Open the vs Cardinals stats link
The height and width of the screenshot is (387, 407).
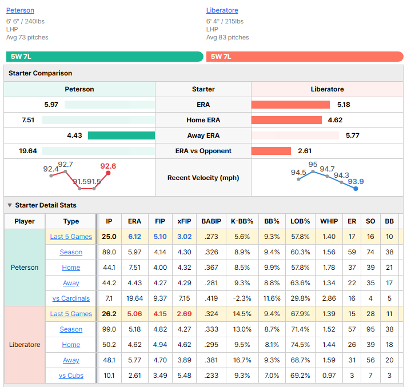pos(71,298)
